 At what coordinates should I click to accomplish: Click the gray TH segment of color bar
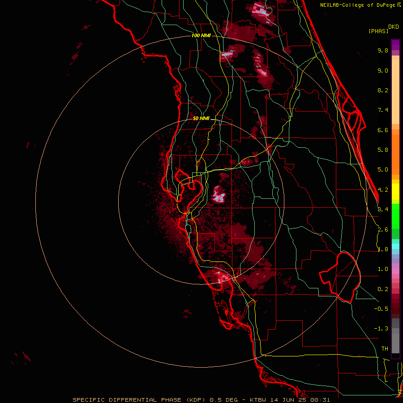pyautogui.click(x=395, y=343)
